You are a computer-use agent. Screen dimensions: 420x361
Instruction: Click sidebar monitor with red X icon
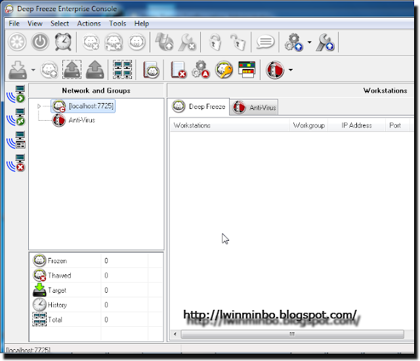coord(16,163)
